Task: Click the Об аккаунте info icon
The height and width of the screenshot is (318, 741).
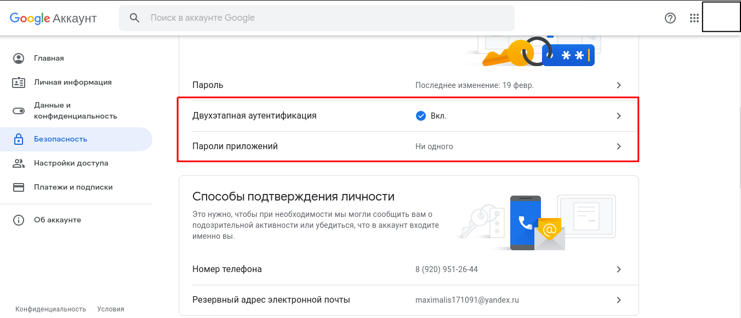Action: coord(19,220)
